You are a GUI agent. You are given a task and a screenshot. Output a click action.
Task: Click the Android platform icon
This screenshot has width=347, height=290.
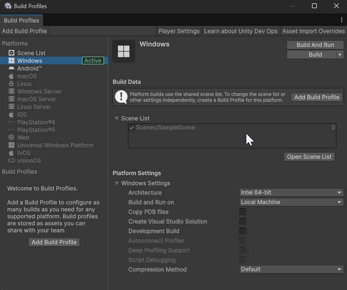[x=12, y=68]
